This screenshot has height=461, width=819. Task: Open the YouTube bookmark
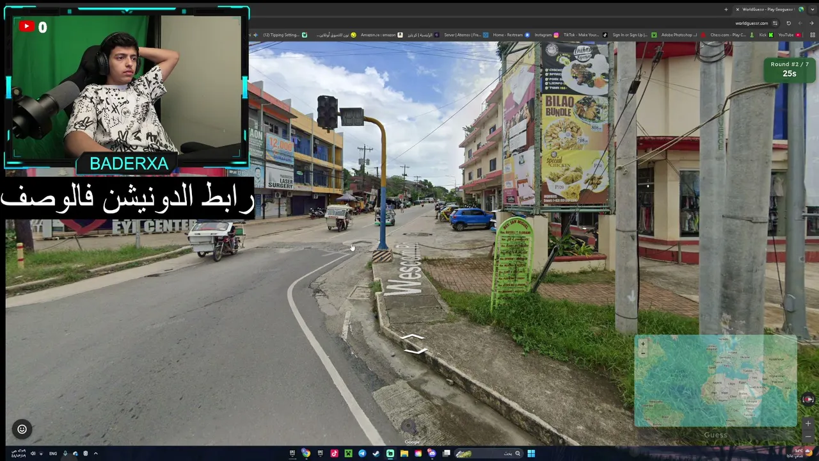pos(789,35)
